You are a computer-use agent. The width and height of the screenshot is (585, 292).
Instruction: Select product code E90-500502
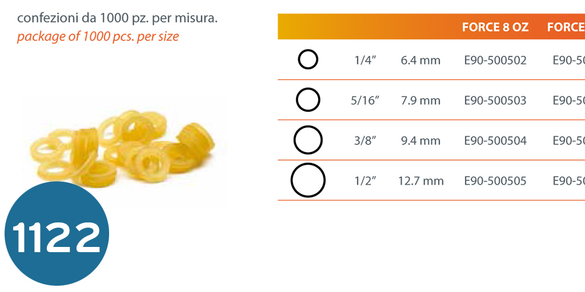point(495,60)
